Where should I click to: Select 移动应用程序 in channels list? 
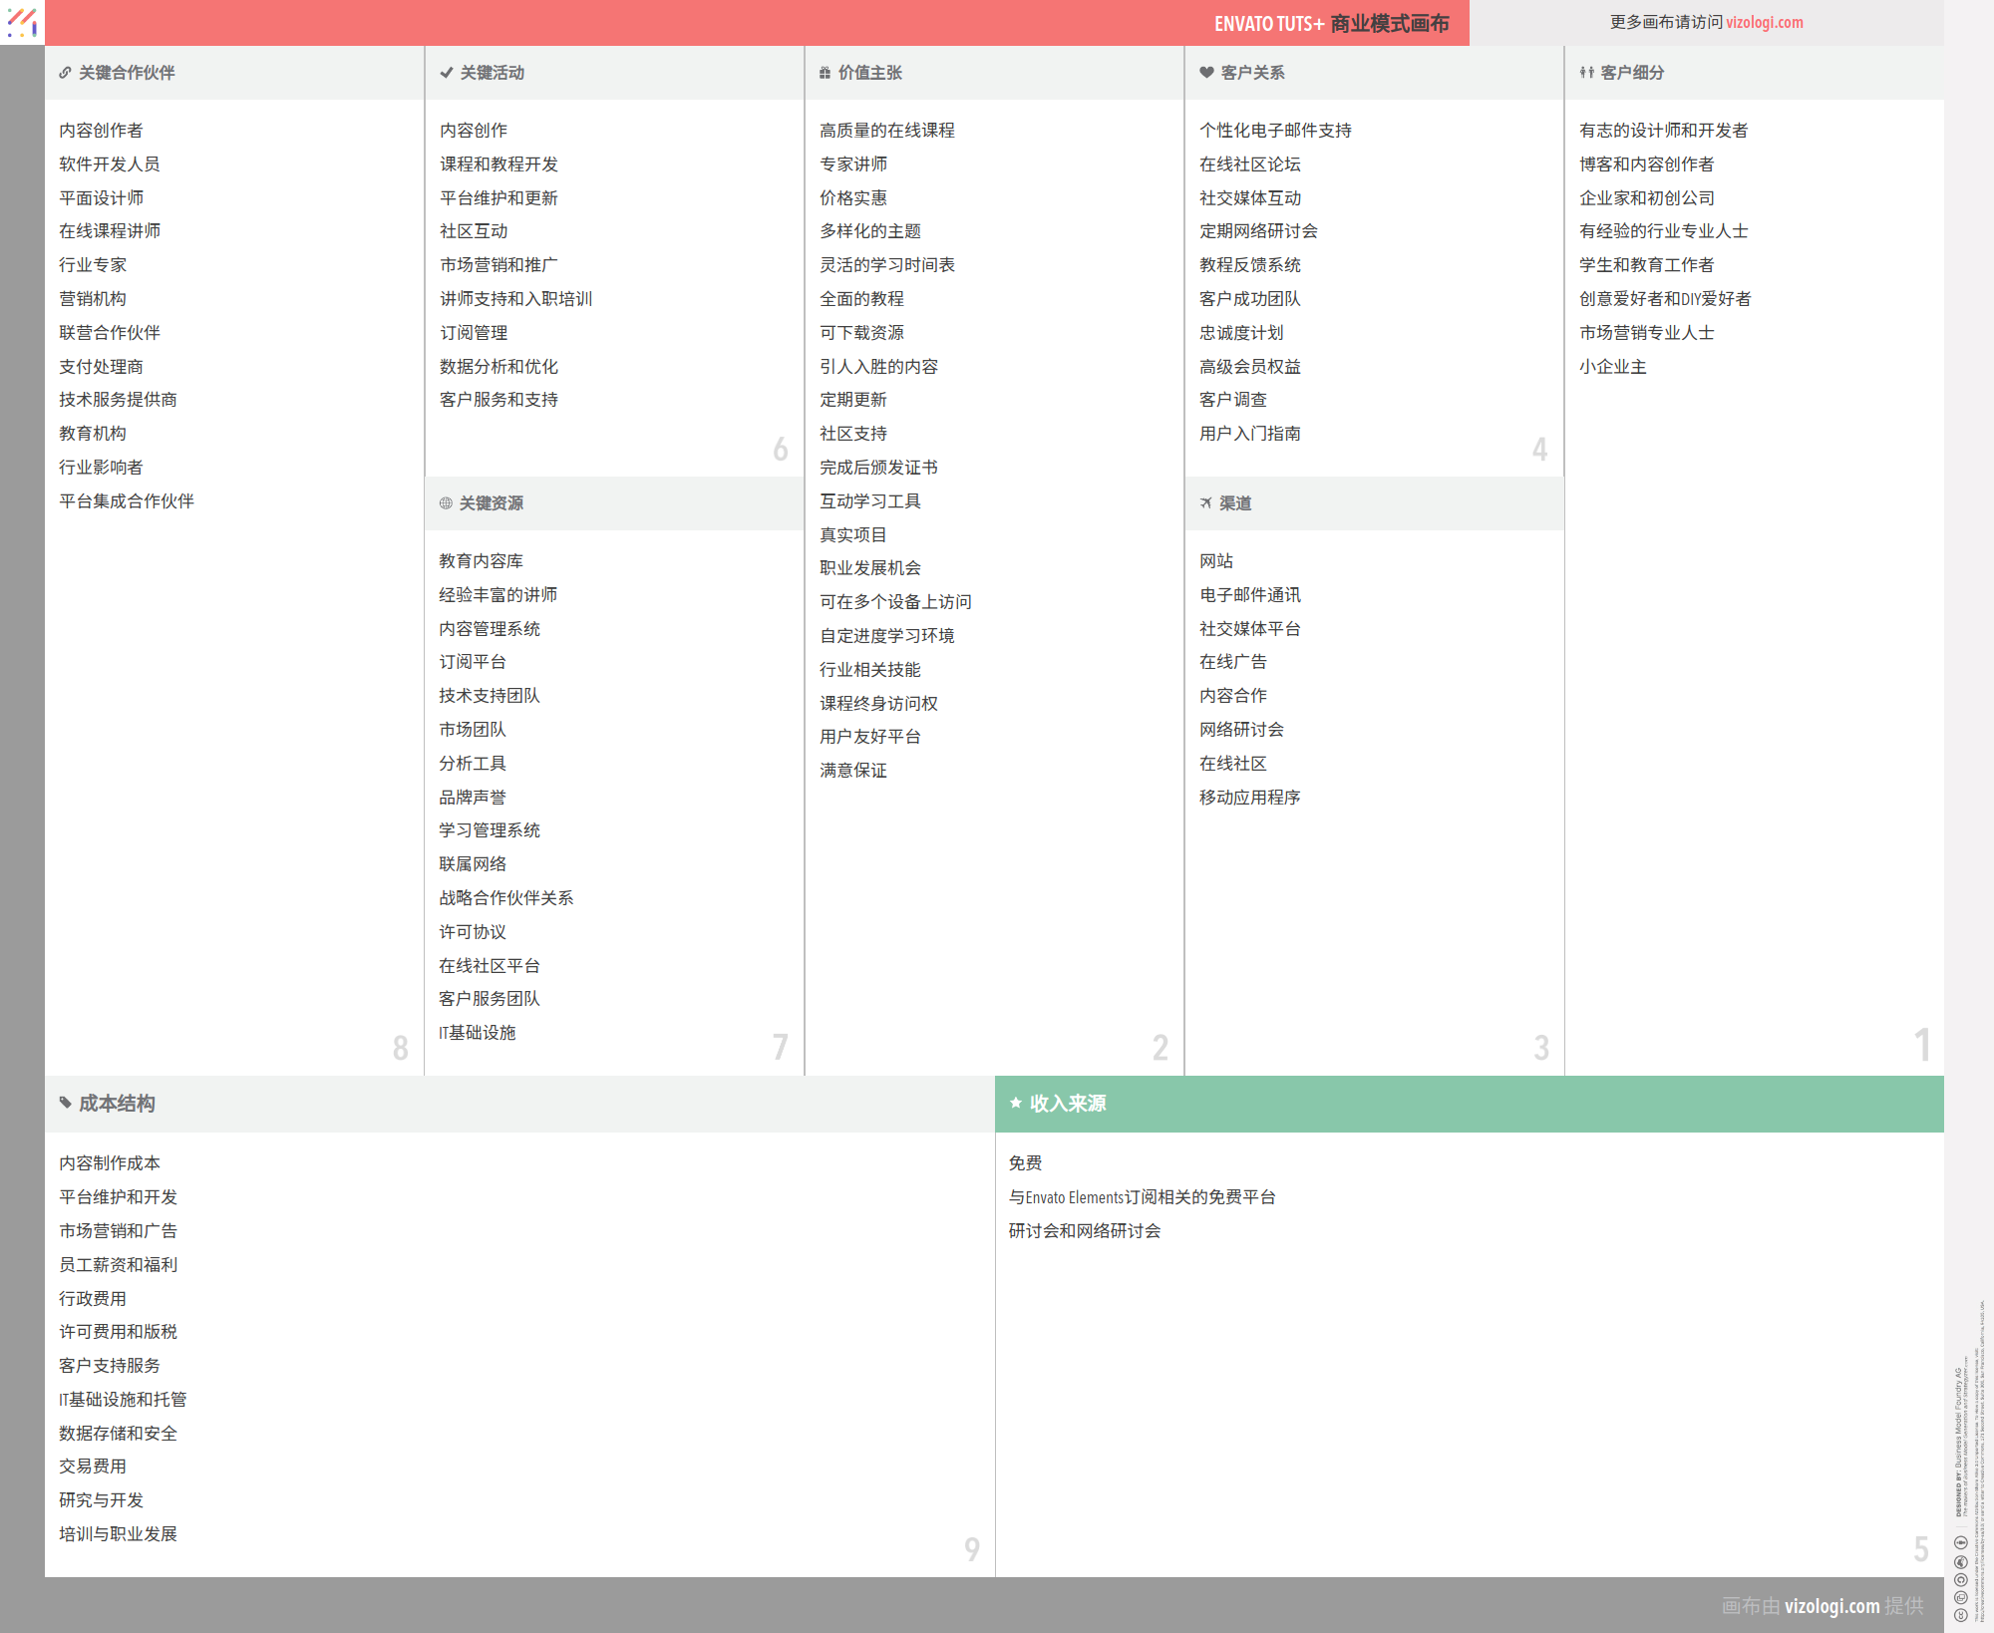[x=1249, y=798]
